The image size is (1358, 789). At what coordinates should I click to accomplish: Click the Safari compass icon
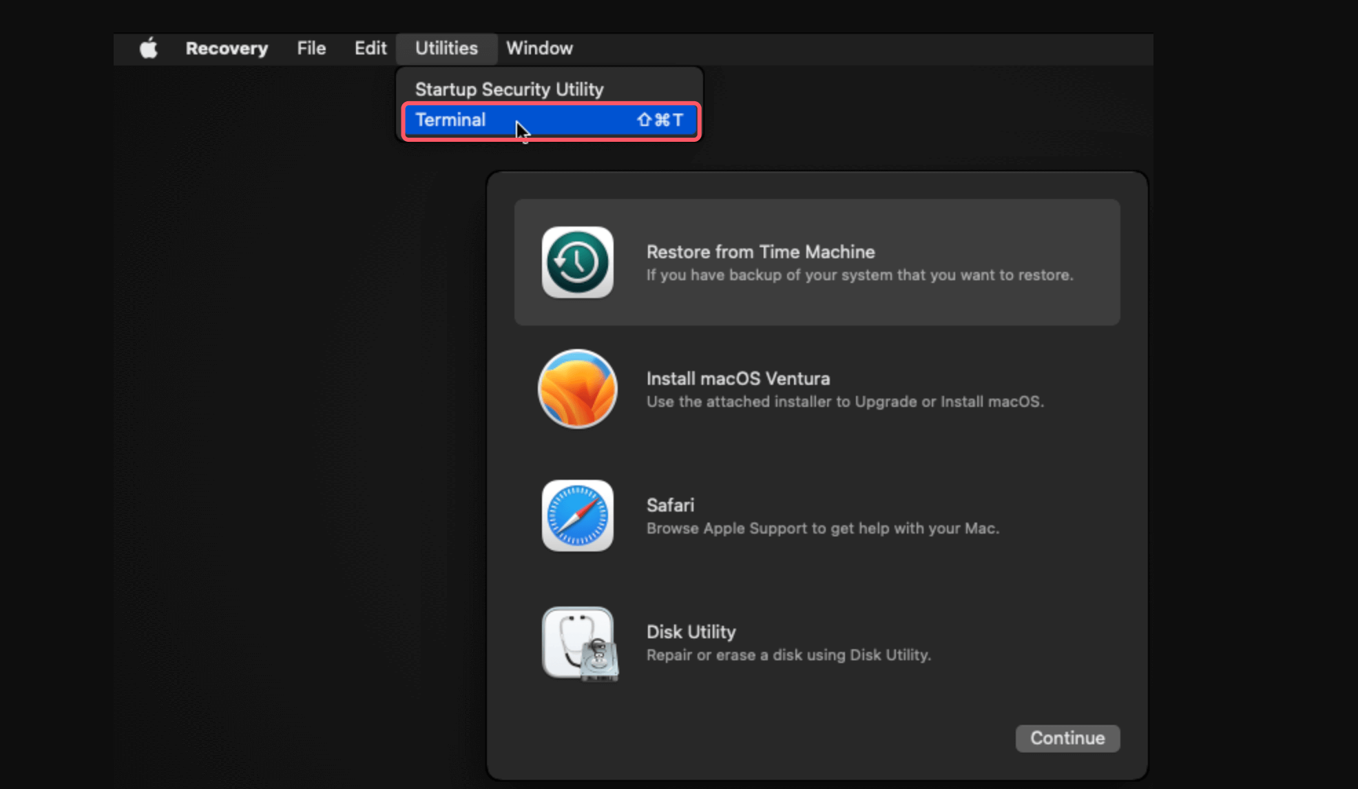[577, 516]
